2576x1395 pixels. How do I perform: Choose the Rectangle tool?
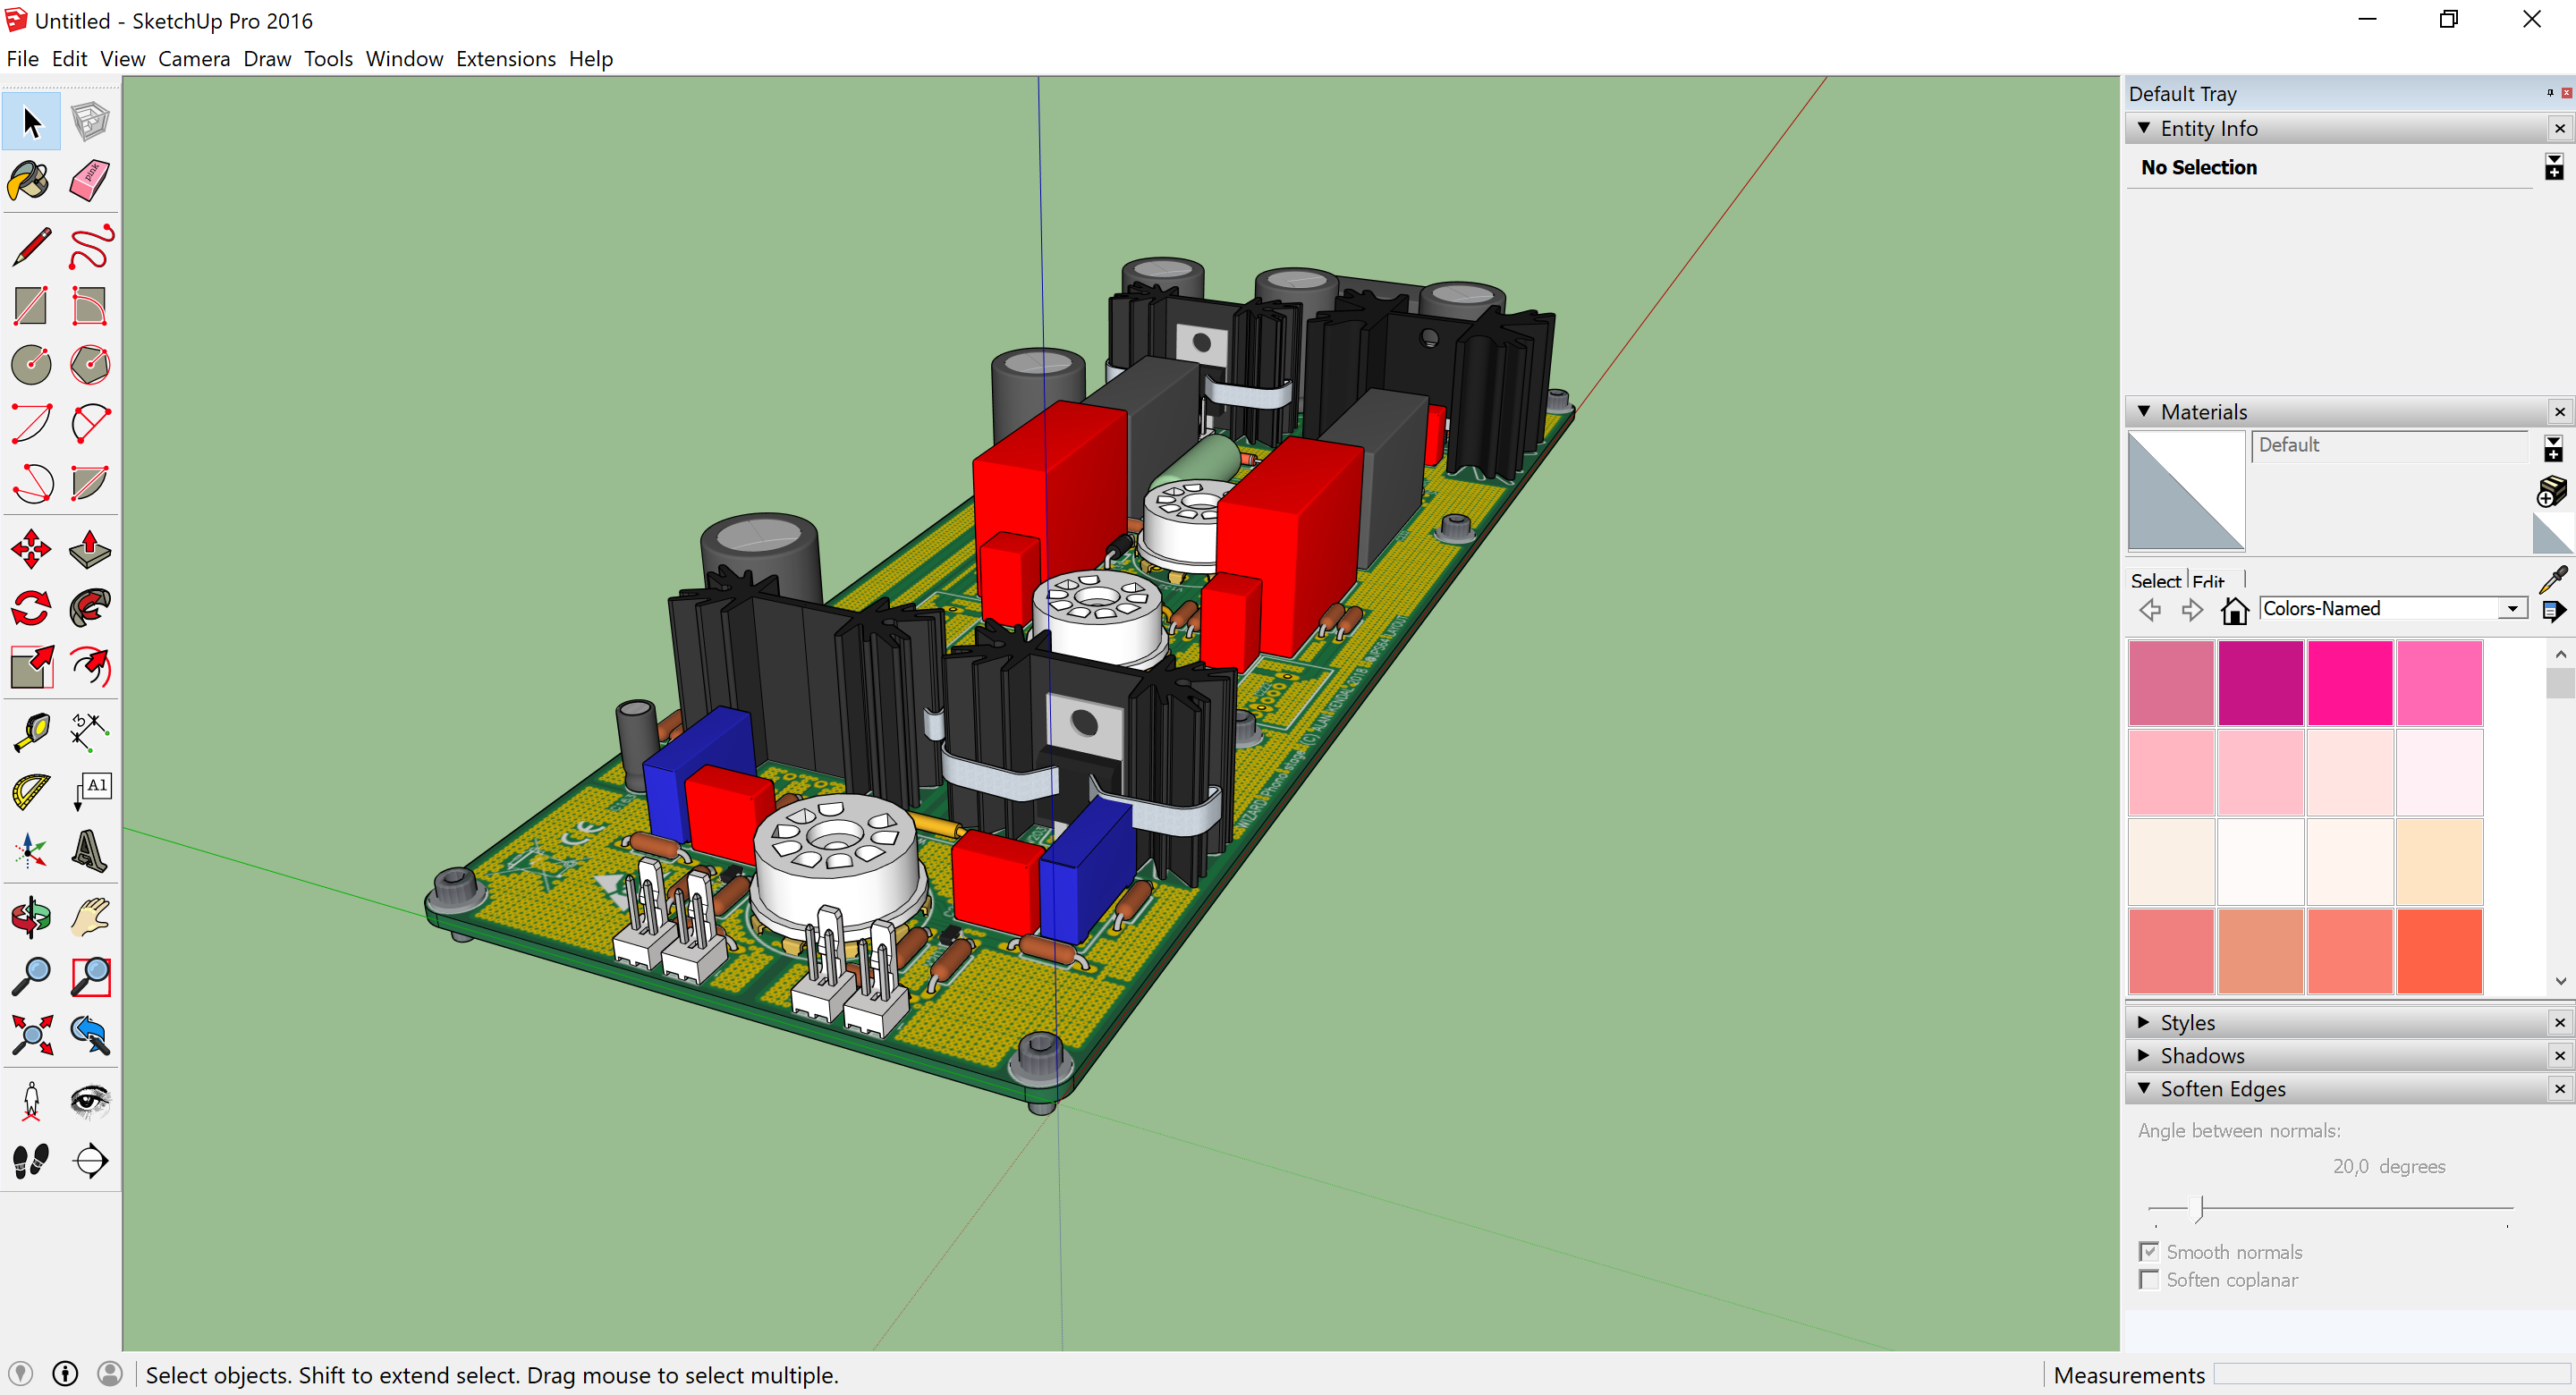[30, 306]
